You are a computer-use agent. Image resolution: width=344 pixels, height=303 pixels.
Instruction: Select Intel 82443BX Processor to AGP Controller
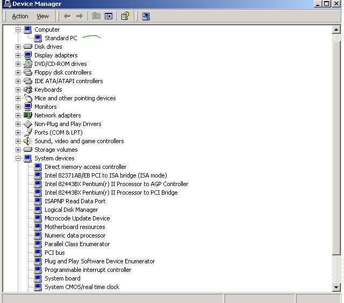[116, 184]
